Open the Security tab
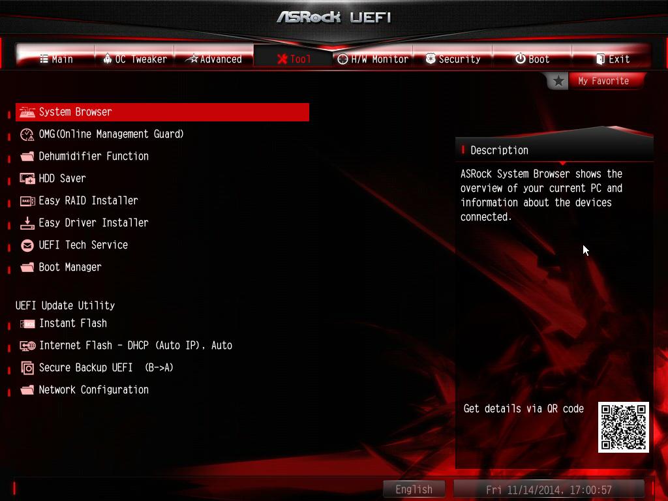 click(453, 59)
